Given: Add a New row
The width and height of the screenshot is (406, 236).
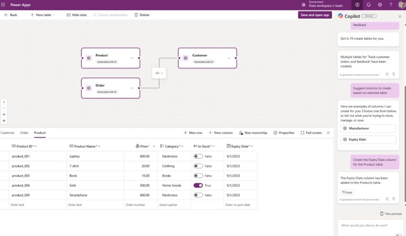Looking at the screenshot, I should pyautogui.click(x=193, y=133).
